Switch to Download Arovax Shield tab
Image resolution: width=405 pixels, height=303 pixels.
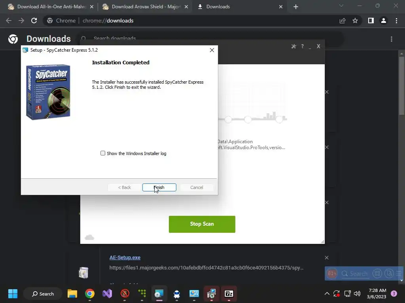[x=145, y=7]
